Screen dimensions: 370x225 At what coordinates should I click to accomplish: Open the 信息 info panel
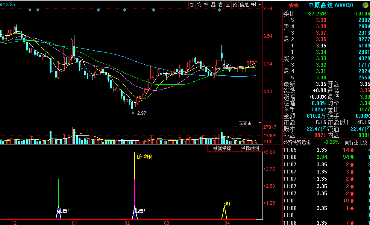tap(244, 5)
